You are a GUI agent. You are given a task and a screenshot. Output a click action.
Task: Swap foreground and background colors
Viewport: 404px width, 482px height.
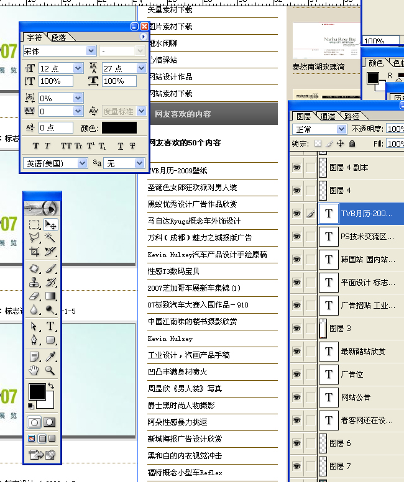(x=51, y=386)
